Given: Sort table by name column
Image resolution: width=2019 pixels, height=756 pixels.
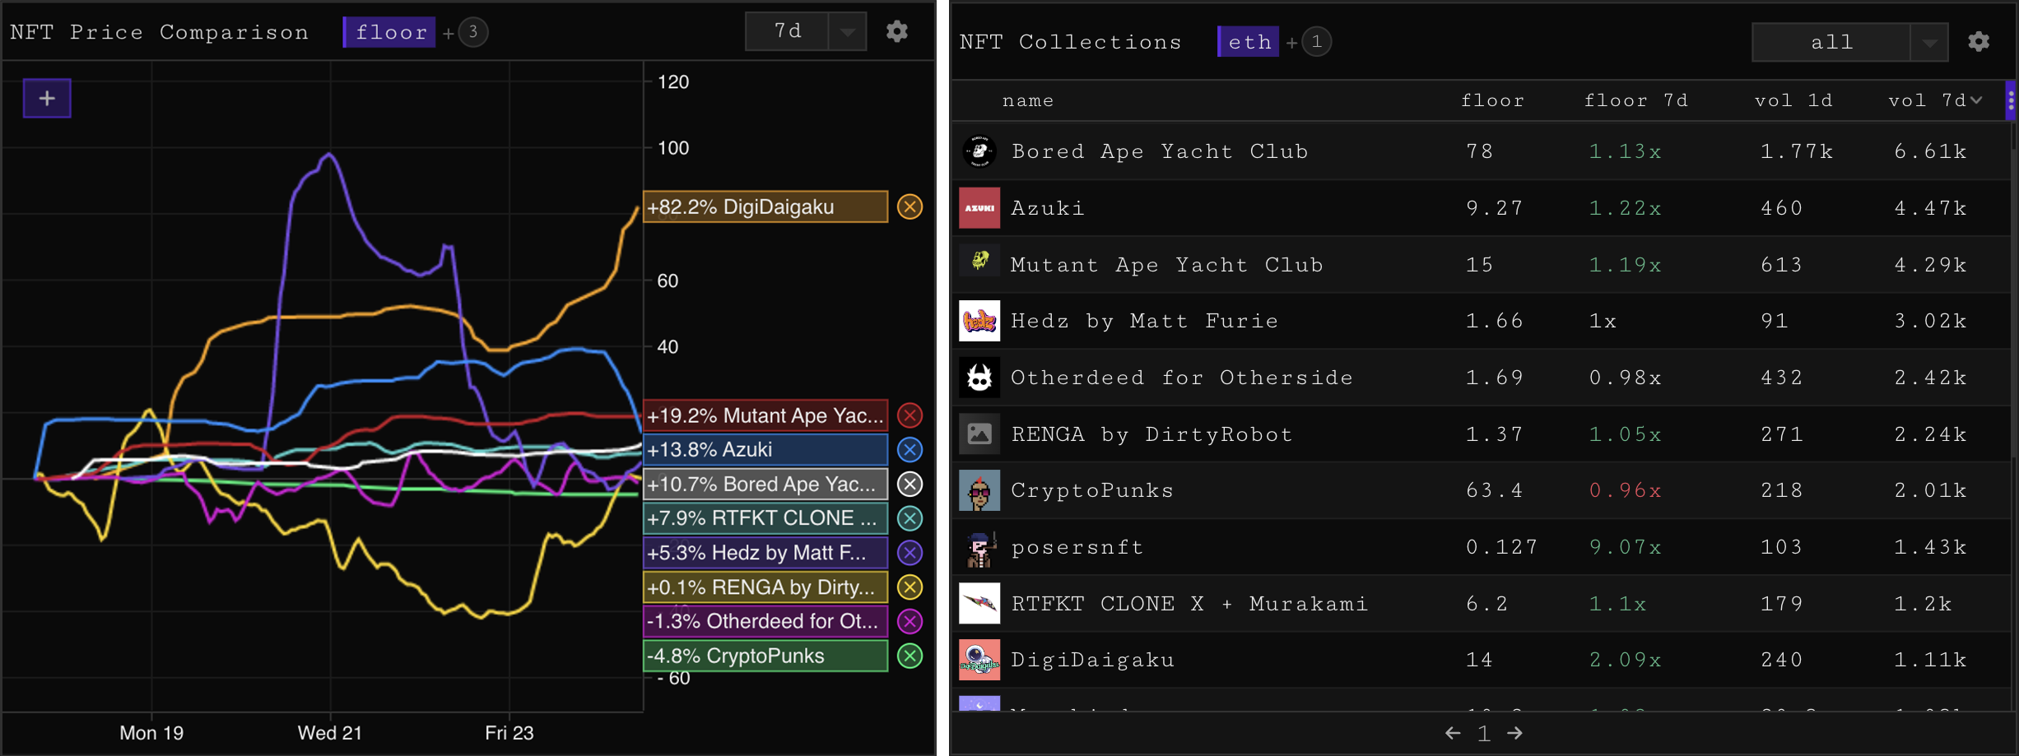Looking at the screenshot, I should [1027, 100].
